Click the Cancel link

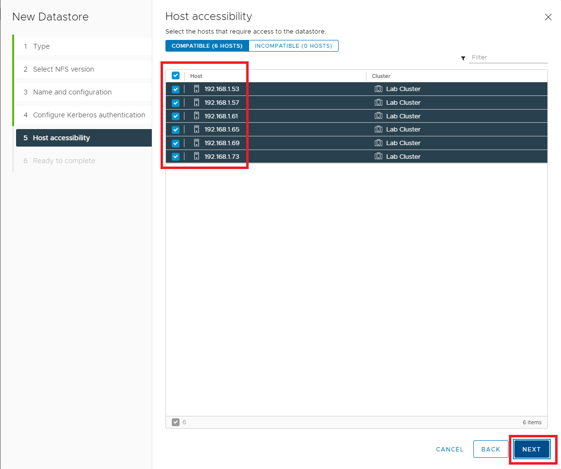[450, 449]
